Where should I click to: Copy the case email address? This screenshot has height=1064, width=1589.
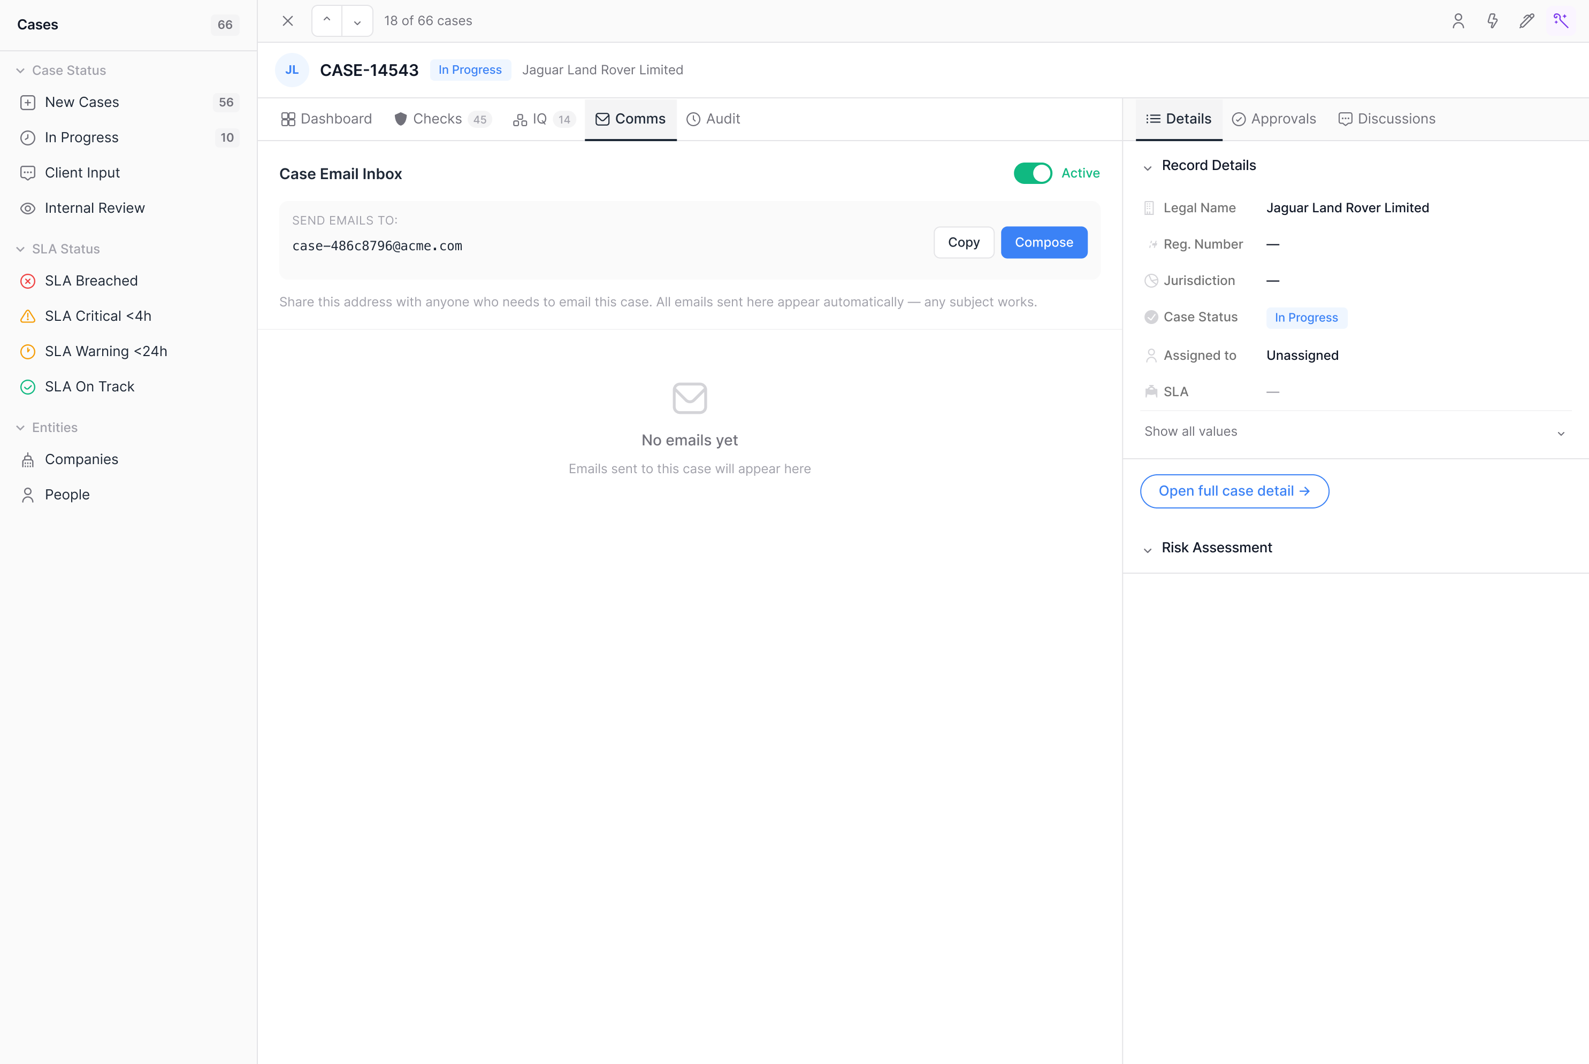[x=964, y=242]
